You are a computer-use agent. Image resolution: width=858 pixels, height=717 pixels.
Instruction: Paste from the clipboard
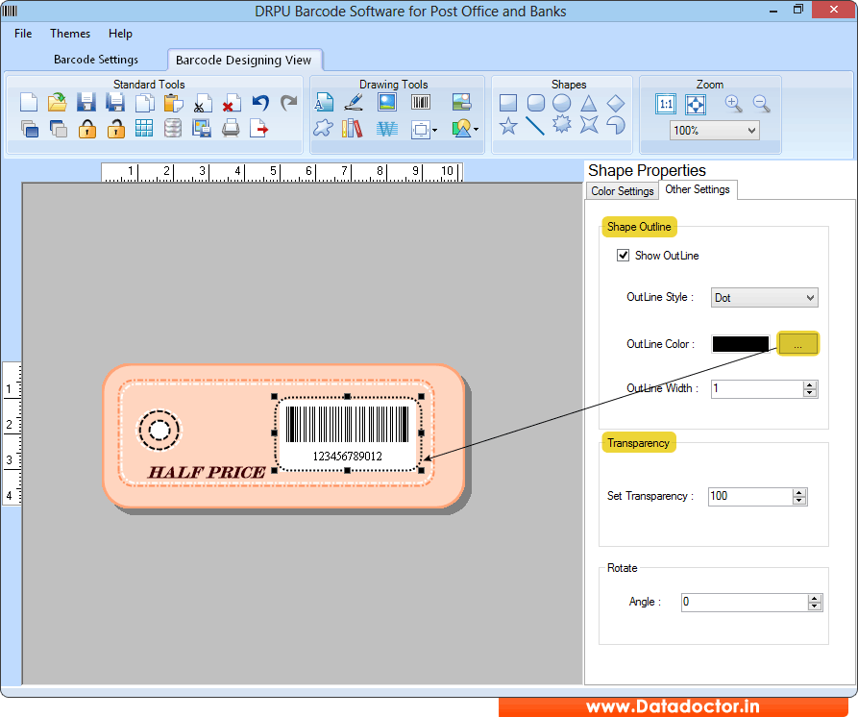tap(174, 102)
